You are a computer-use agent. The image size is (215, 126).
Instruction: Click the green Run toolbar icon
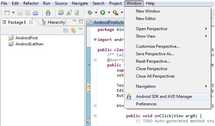click(x=103, y=13)
